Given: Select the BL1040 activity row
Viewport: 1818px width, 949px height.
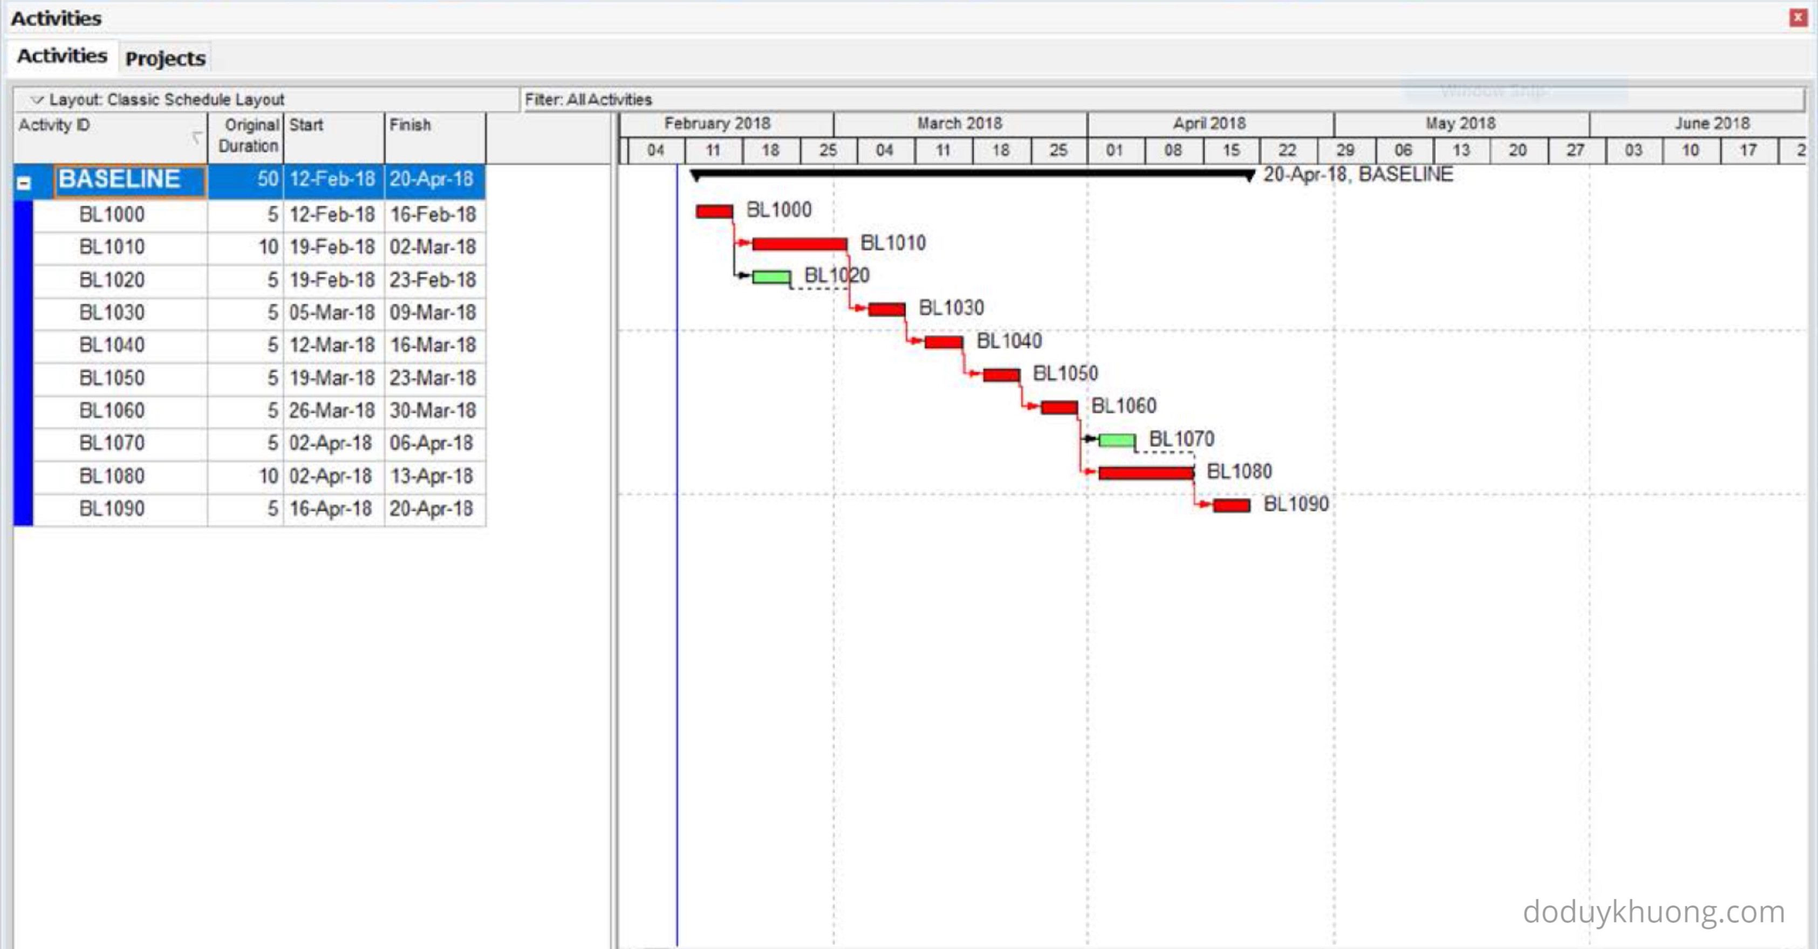Looking at the screenshot, I should tap(112, 345).
